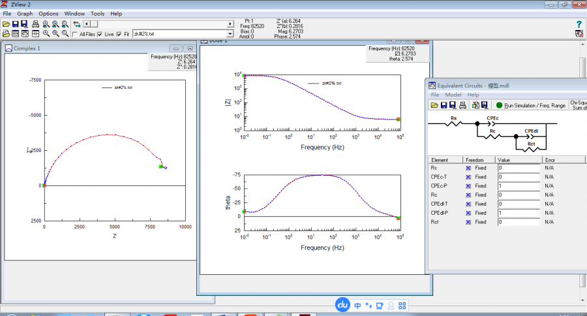587x316 pixels.
Task: Print the equivalent circuit model
Action: tap(462, 104)
